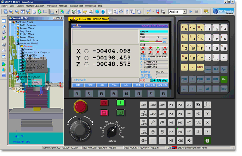Viewport: 242px width, 156px height.
Task: Collapse the Machine Model tree node
Action: click(x=14, y=43)
